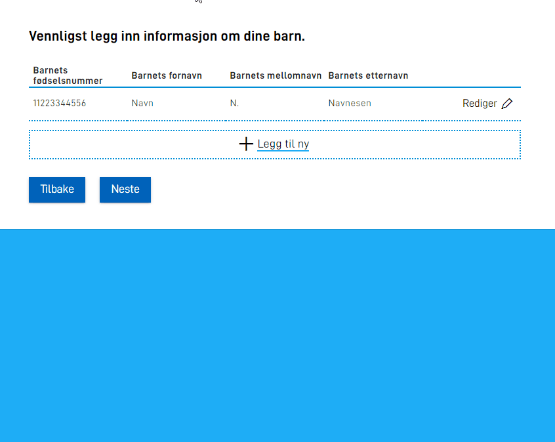Select the first name cell Navn
This screenshot has width=555, height=442.
142,104
